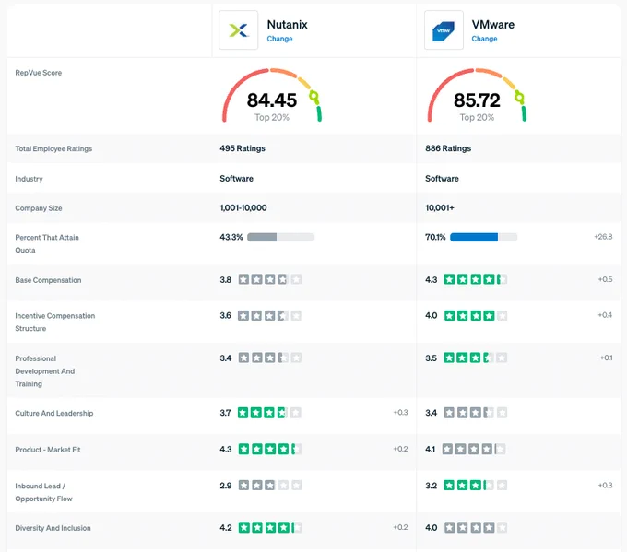Click Nutanix Culture And Leadership stars
Viewport: 627px width, 552px height.
click(x=269, y=413)
